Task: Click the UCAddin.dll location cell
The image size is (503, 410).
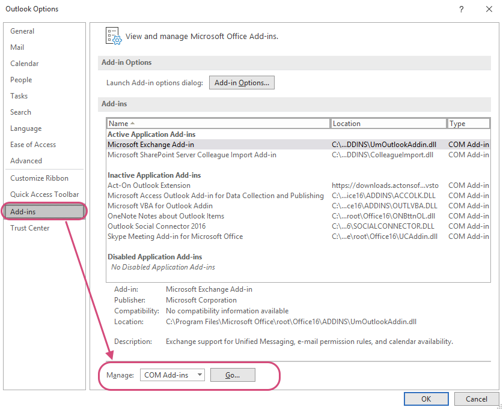Action: (x=385, y=237)
